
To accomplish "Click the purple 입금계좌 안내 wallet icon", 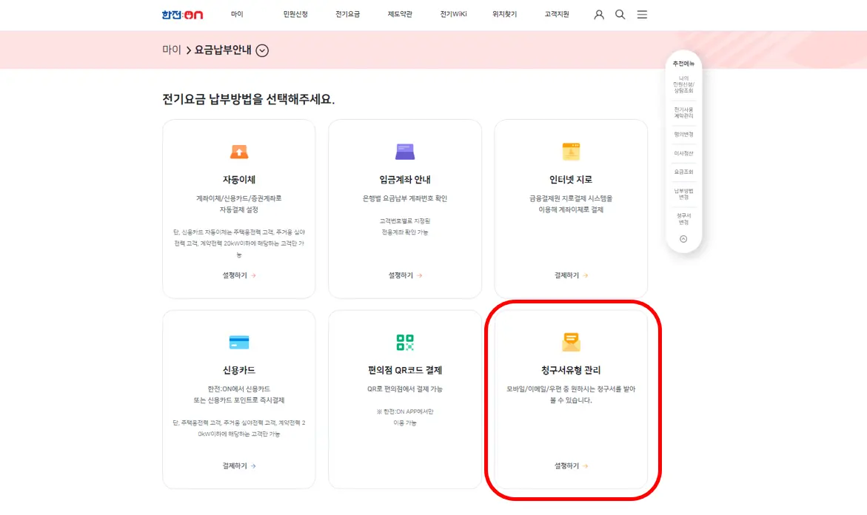I will pyautogui.click(x=404, y=151).
